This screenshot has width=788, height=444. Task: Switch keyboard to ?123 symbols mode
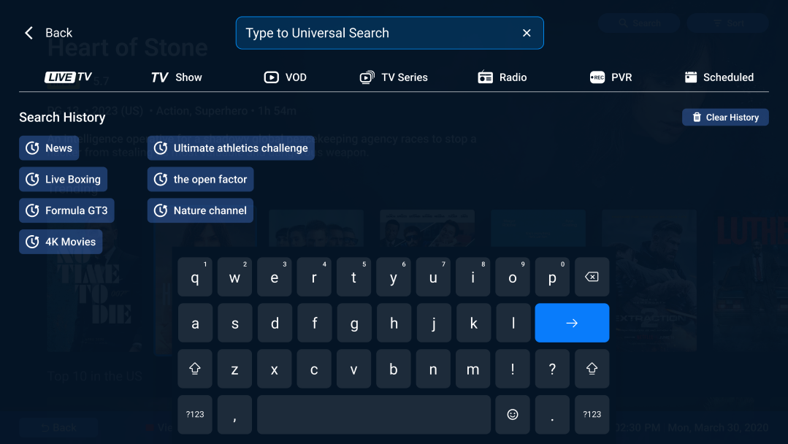[195, 414]
